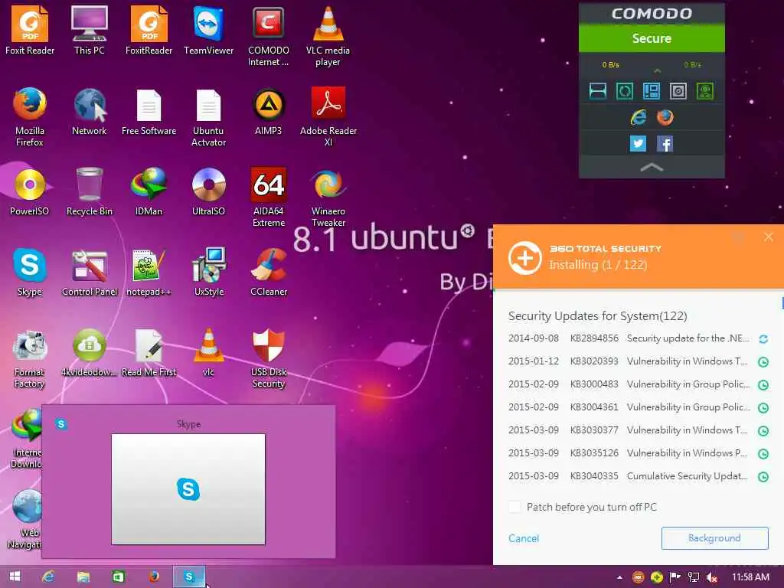Open Facebook link in COMODO widget
Screen dimensions: 784x588
point(665,144)
